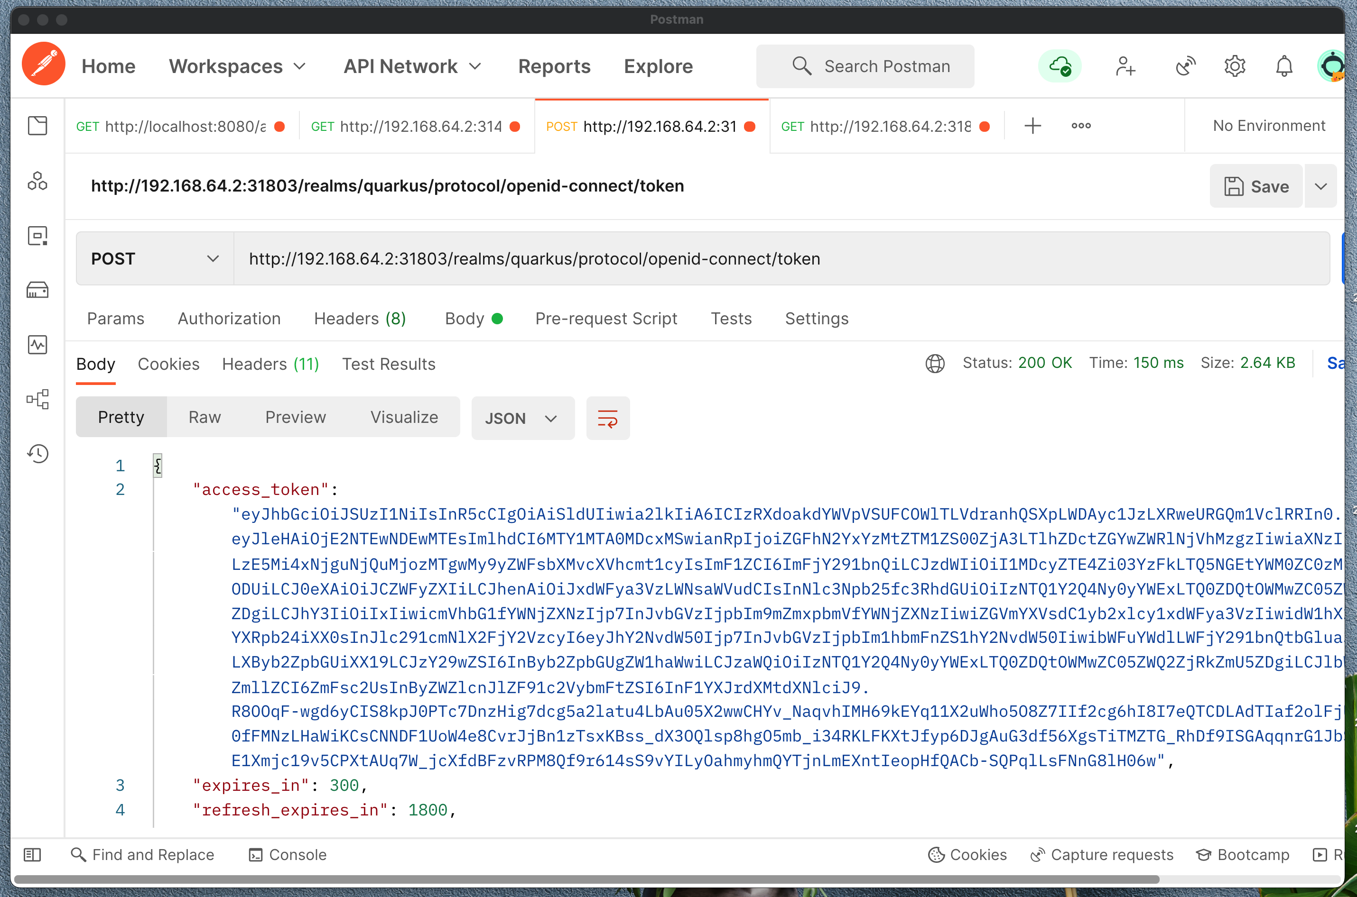Switch to the Authorization tab

(229, 319)
